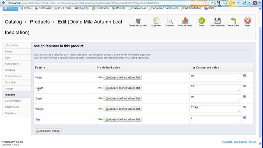Open the Forum footer link
263x148 pixels.
[x=253, y=142]
